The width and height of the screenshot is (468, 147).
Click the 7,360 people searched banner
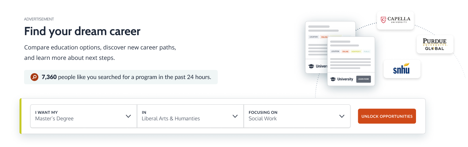click(121, 77)
